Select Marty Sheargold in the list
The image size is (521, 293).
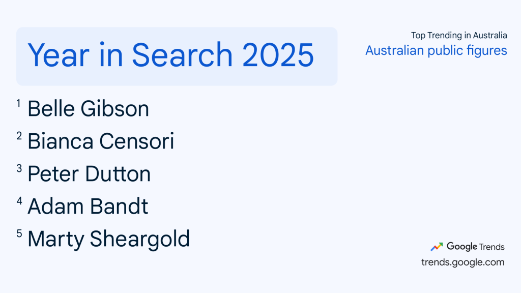coord(108,239)
